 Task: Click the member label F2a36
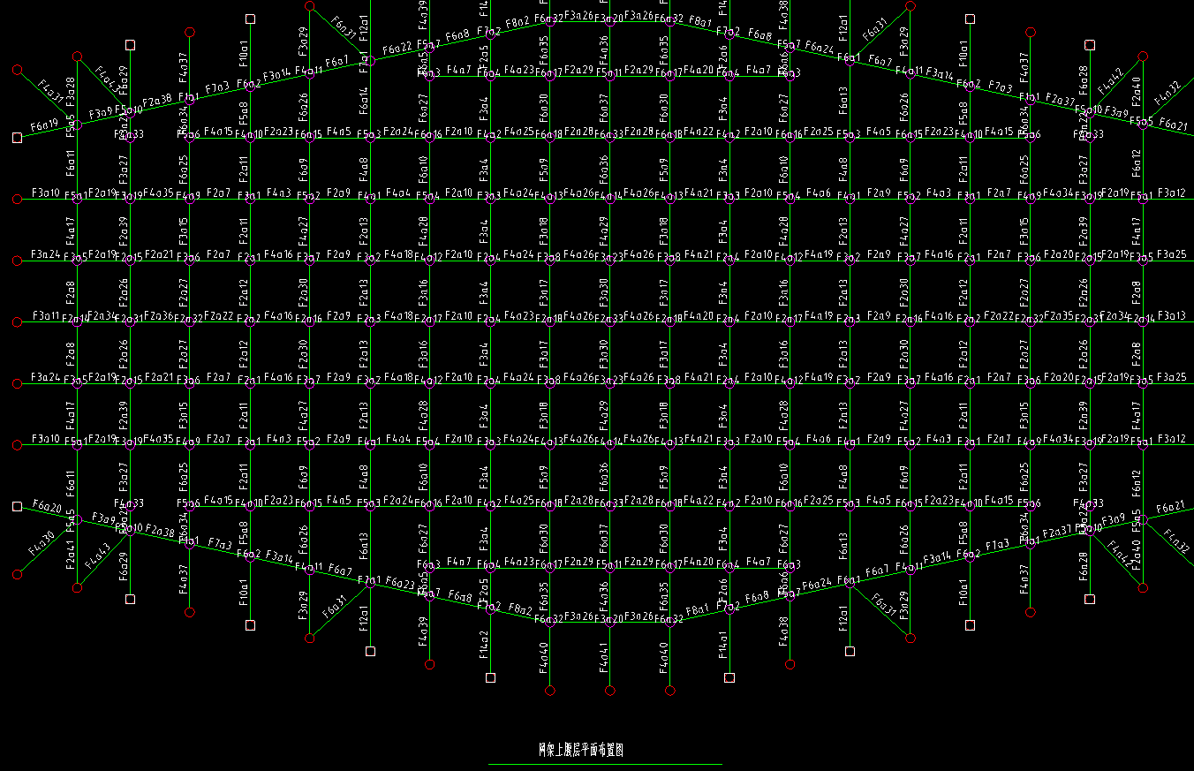click(x=159, y=316)
